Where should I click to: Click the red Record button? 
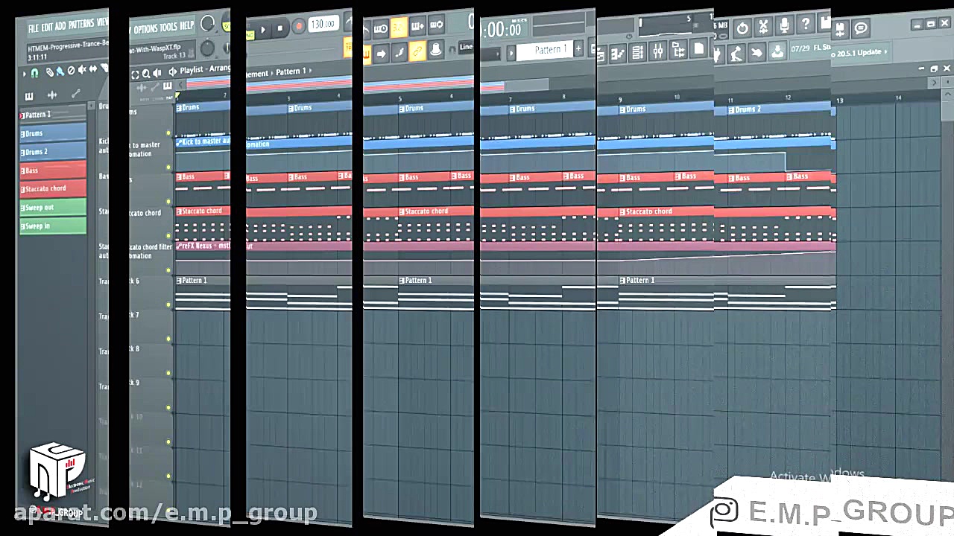tap(298, 27)
